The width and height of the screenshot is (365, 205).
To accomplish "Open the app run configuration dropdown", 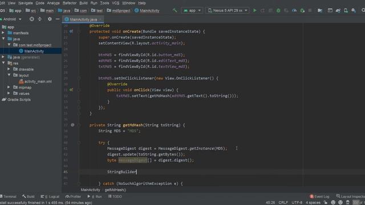I will click(192, 10).
